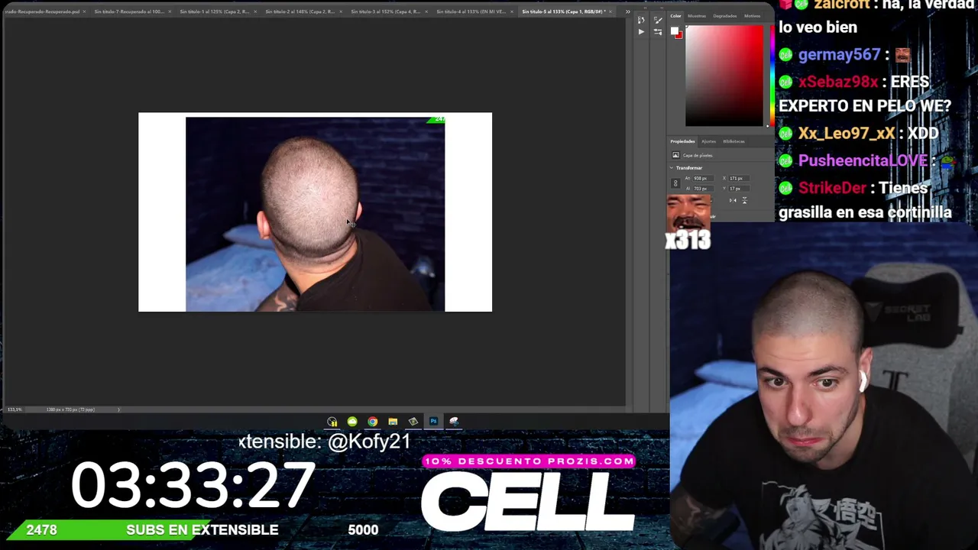Viewport: 978px width, 550px height.
Task: Click the PusheencitaLOVE username in chat
Action: click(863, 160)
